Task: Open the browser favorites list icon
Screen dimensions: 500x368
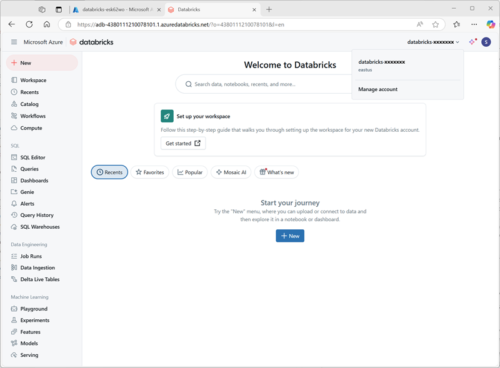Action: tap(457, 24)
